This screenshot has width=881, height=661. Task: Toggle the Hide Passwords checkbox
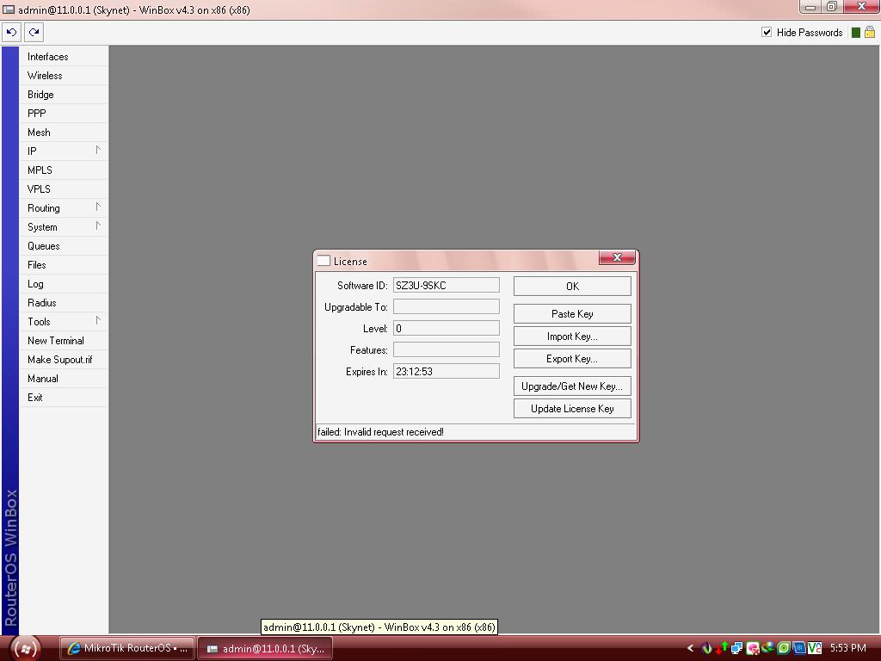point(767,33)
